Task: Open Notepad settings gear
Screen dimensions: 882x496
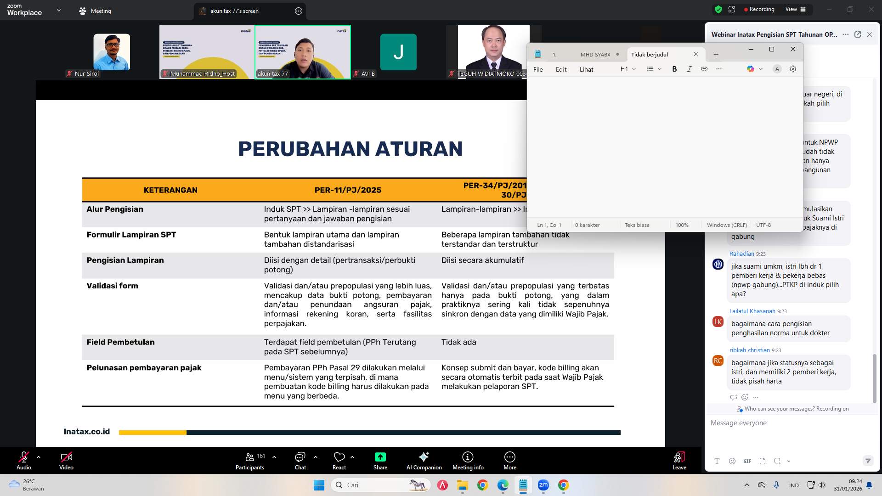Action: coord(793,69)
